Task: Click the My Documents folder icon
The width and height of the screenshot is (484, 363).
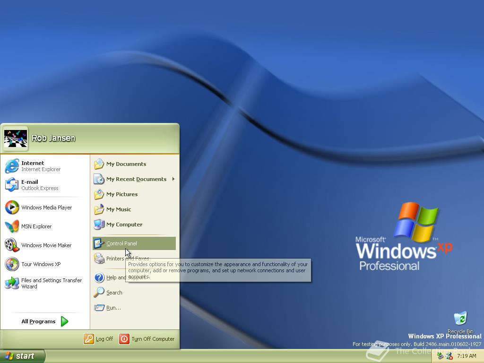Action: (99, 164)
